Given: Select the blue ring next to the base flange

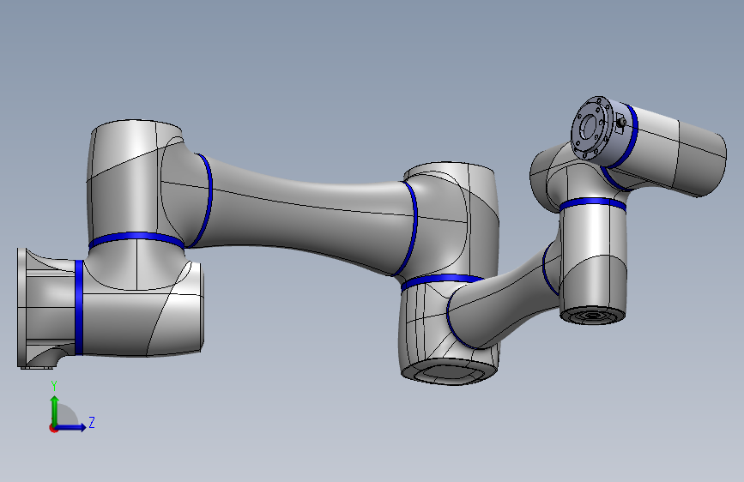Looking at the screenshot, I should tap(79, 307).
